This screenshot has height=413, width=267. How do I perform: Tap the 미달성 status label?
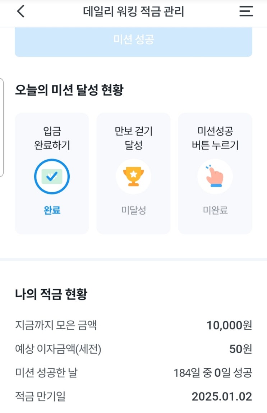(134, 210)
